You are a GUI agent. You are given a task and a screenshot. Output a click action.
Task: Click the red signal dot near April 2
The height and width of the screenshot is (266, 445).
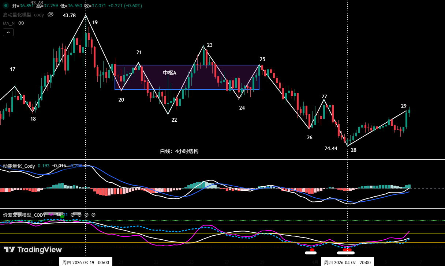[x=347, y=250]
